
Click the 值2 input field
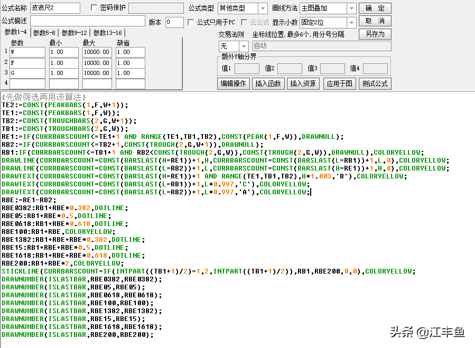(x=290, y=69)
